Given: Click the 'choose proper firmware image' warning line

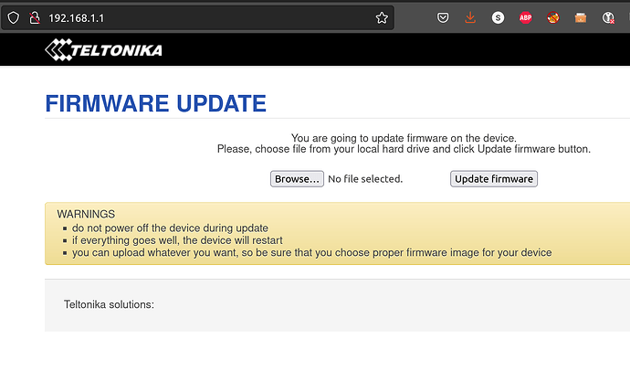Looking at the screenshot, I should [x=311, y=252].
